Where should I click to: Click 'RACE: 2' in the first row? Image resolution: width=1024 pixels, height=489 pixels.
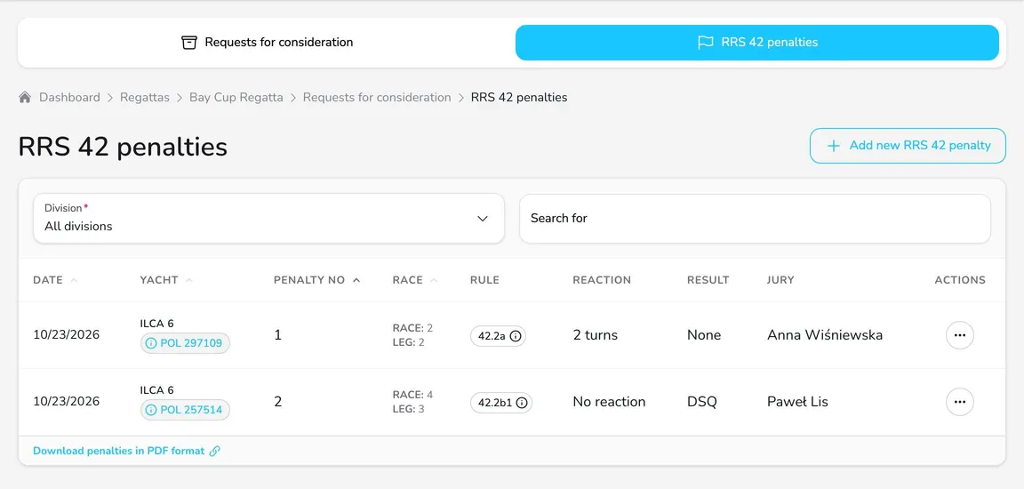pos(412,328)
